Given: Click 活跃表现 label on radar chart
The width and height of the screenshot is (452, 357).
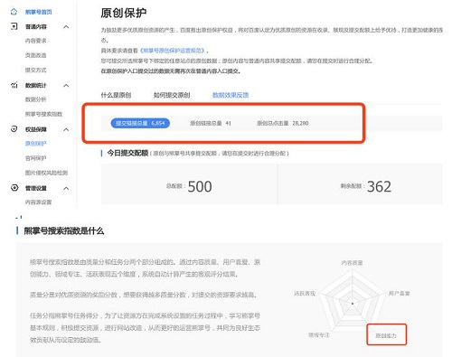Looking at the screenshot, I should tap(305, 293).
